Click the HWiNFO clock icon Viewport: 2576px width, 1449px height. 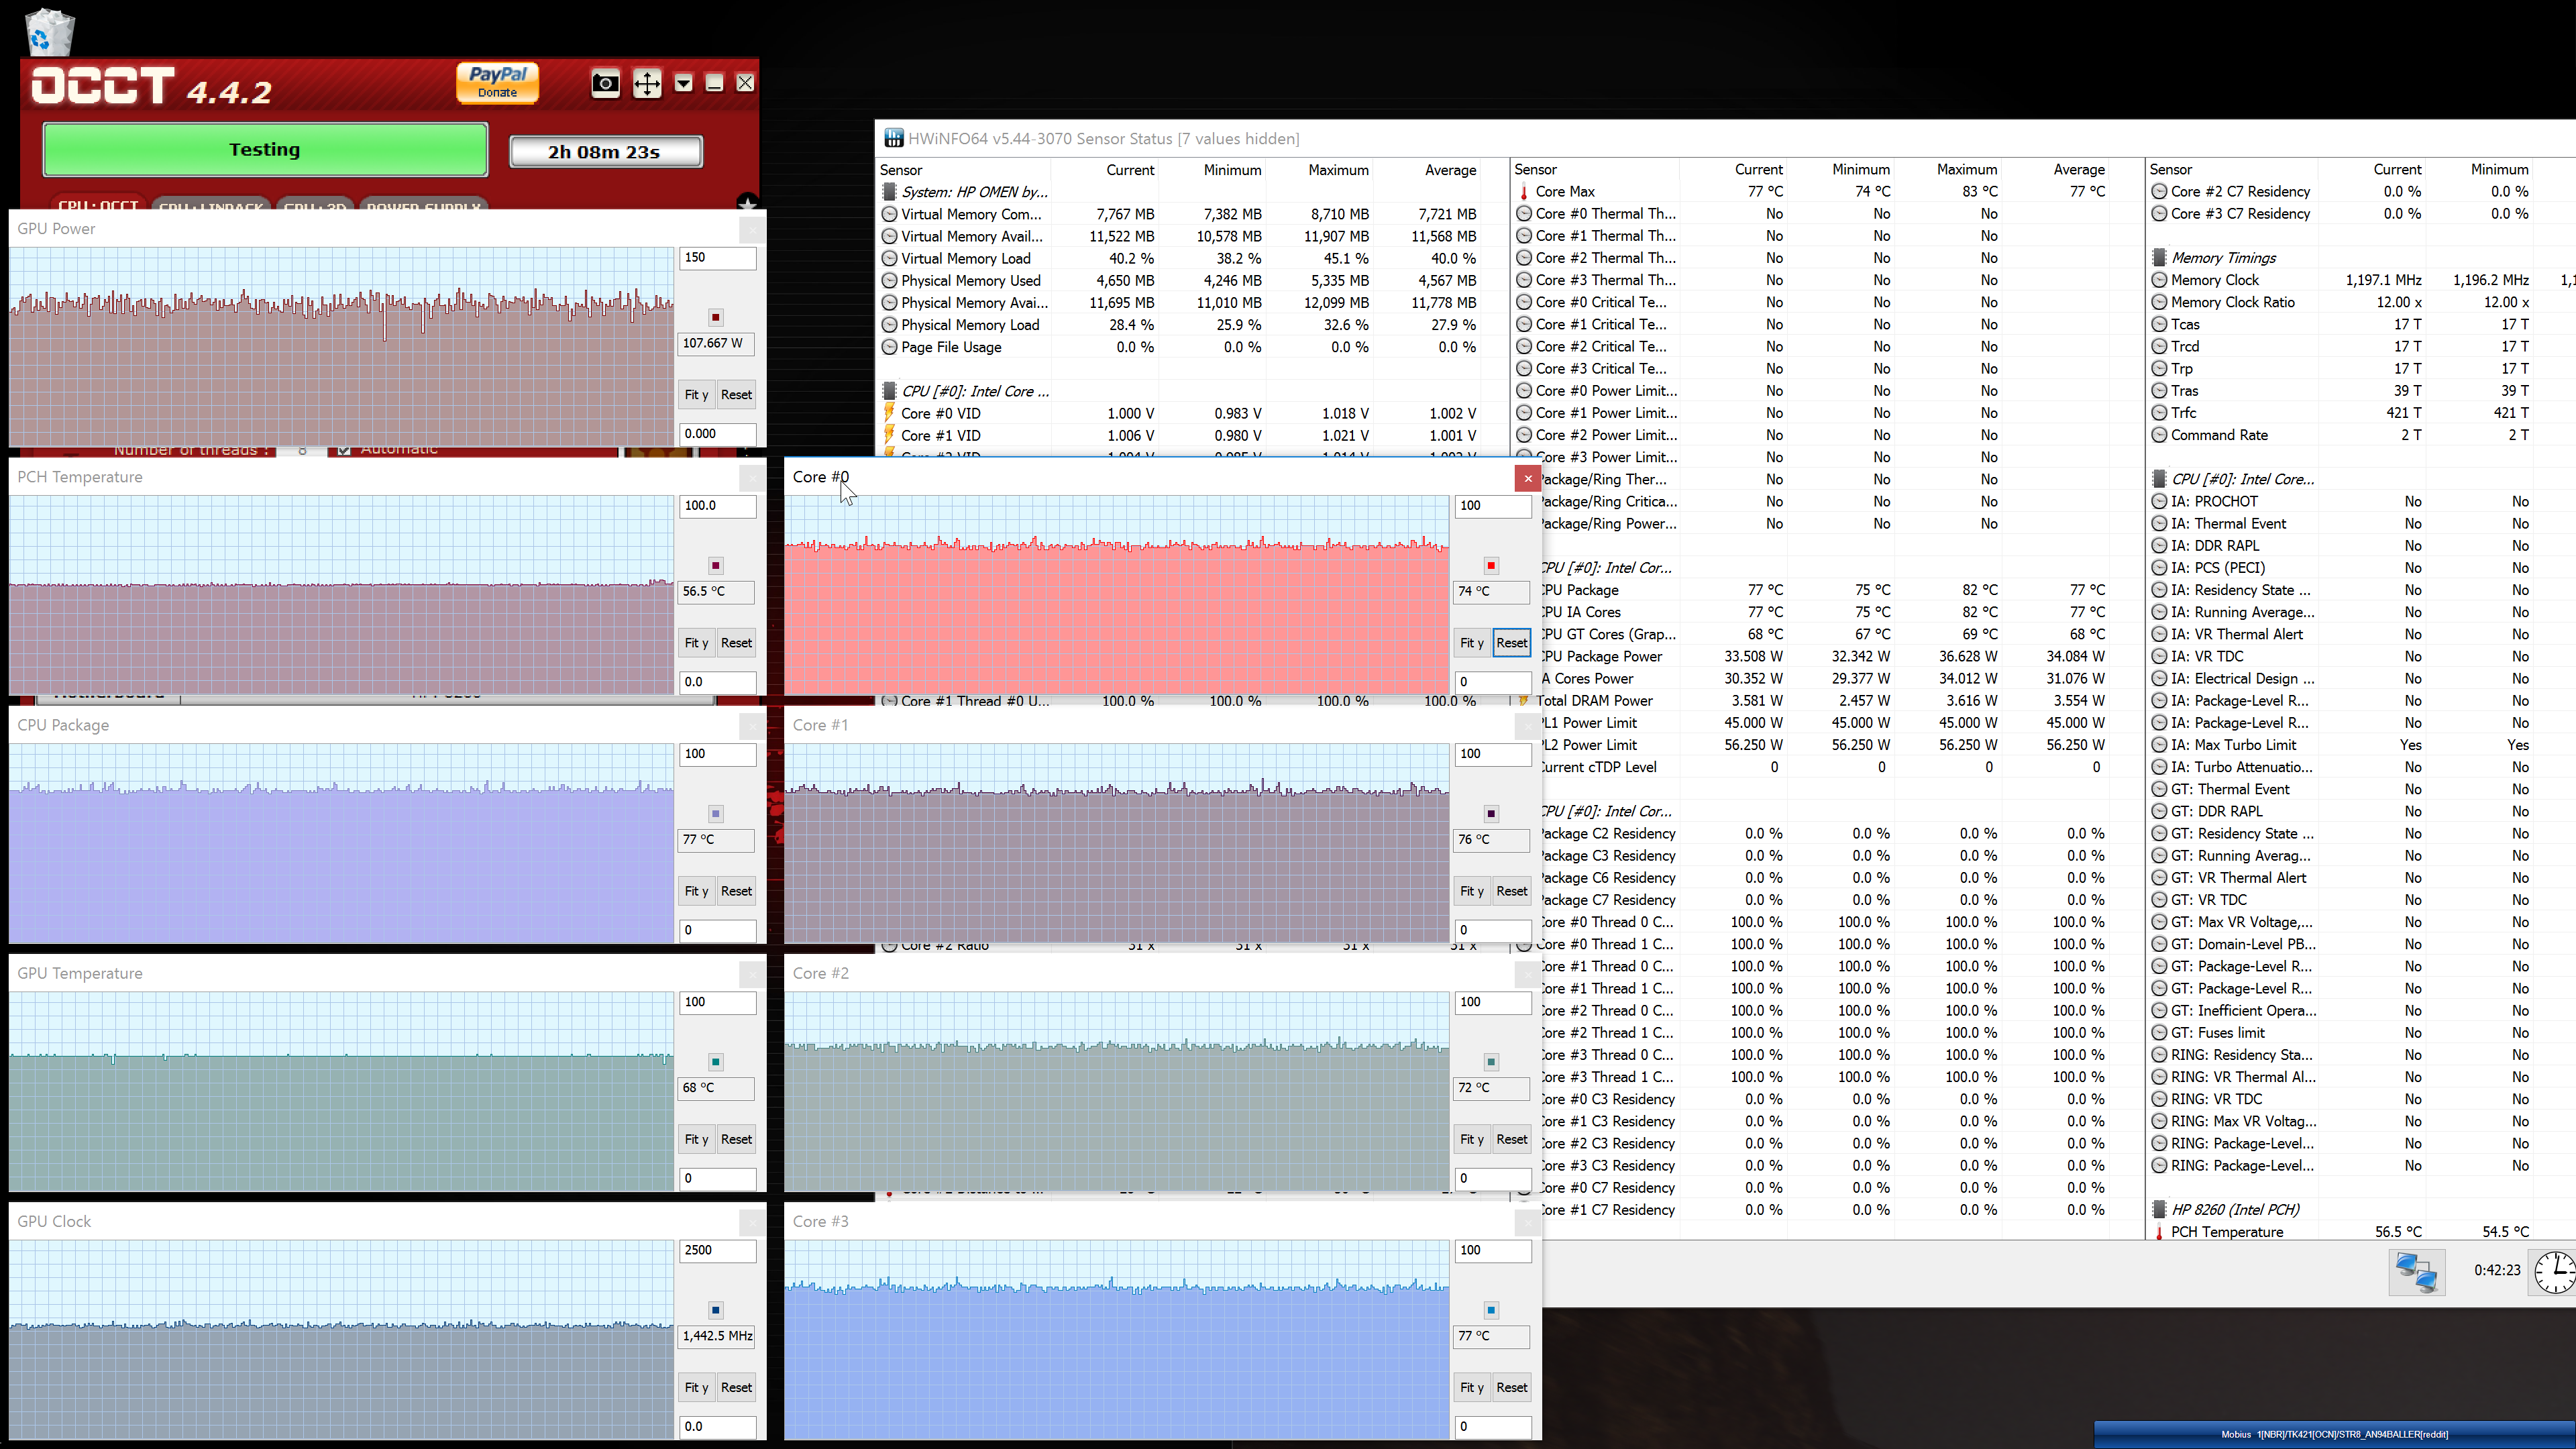click(2553, 1272)
